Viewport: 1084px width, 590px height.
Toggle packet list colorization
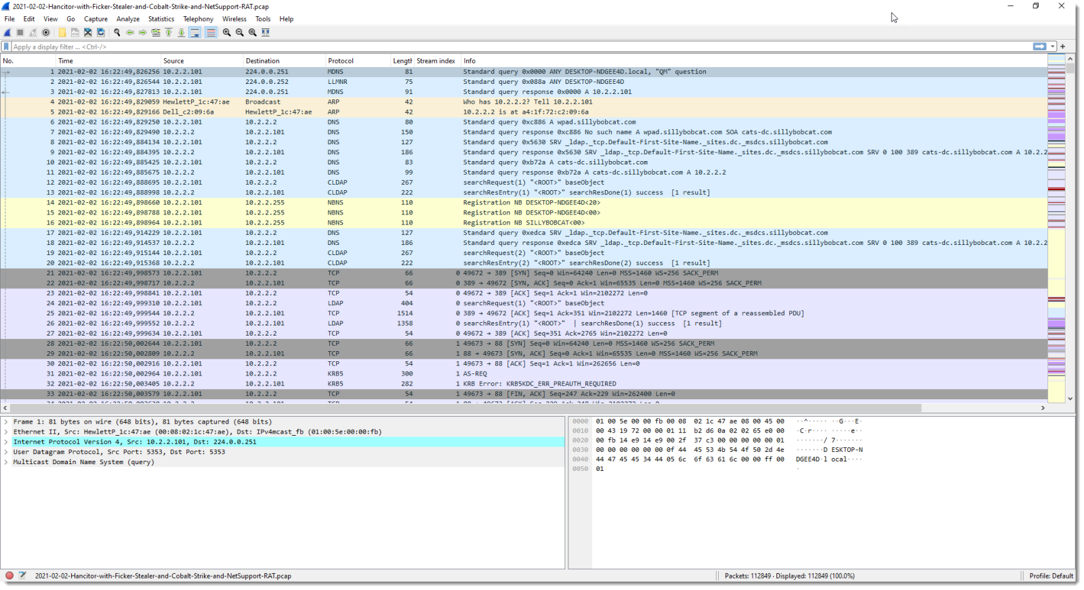click(x=211, y=32)
